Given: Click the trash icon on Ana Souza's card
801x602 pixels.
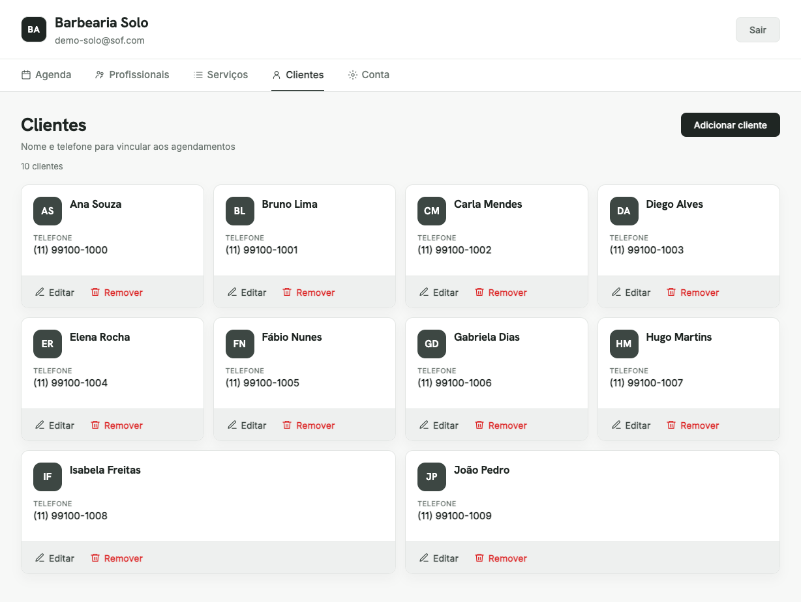Looking at the screenshot, I should [x=95, y=292].
